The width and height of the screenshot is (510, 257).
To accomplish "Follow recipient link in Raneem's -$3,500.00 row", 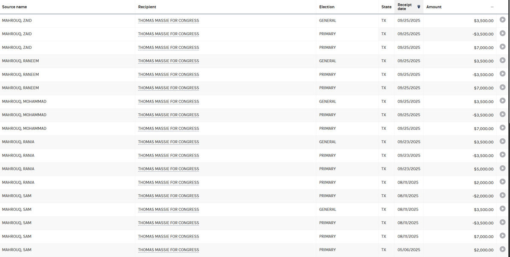I will point(168,75).
